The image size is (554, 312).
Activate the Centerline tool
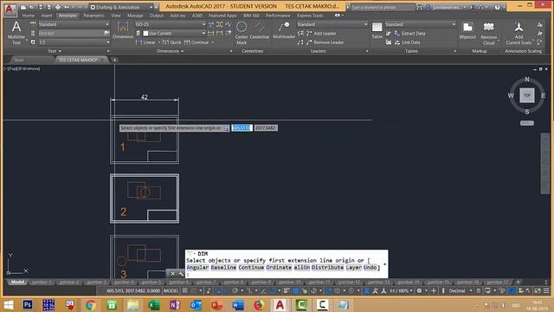(260, 30)
